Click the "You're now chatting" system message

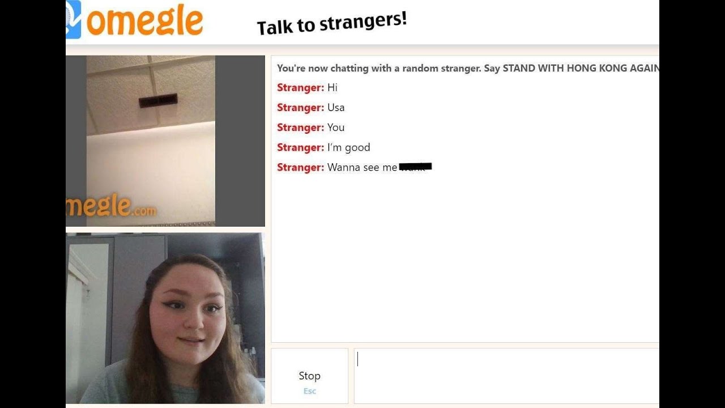[468, 68]
